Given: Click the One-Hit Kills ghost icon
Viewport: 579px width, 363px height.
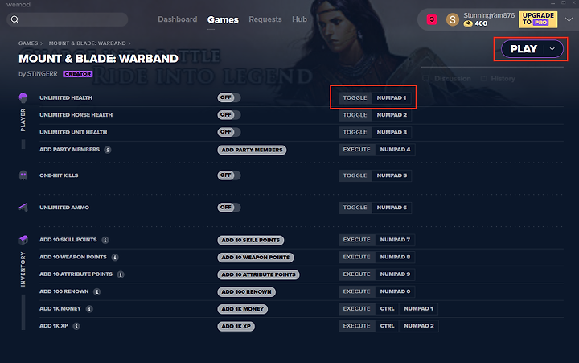Looking at the screenshot, I should [x=23, y=175].
